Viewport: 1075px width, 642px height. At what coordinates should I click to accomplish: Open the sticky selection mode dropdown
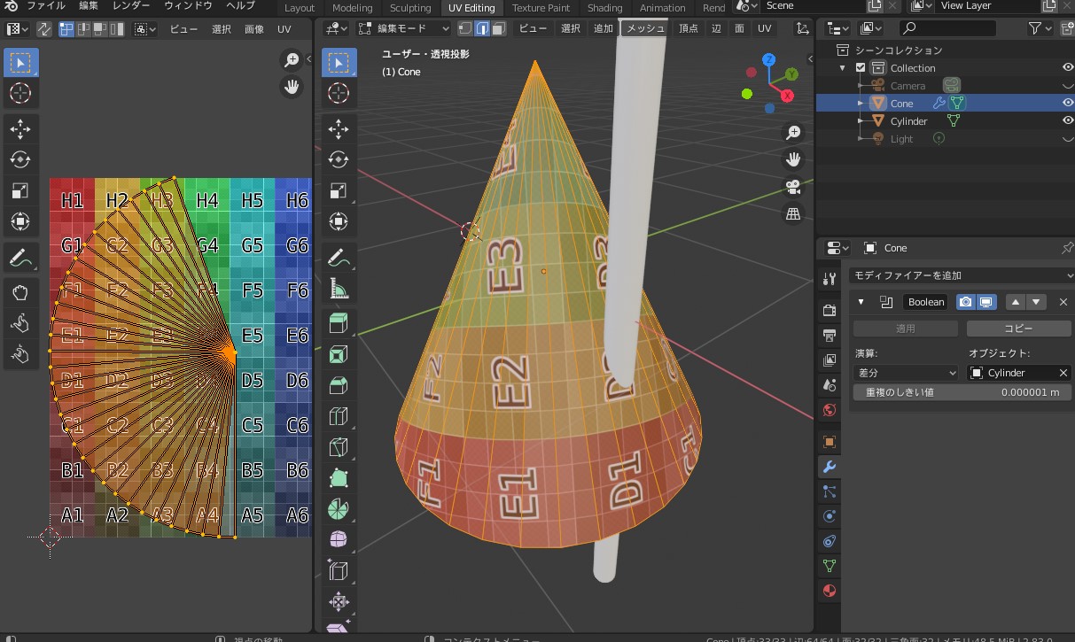click(x=145, y=28)
